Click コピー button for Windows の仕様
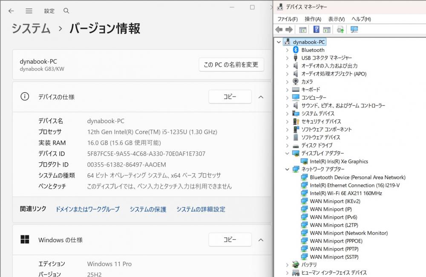The height and width of the screenshot is (277, 426). (x=230, y=240)
